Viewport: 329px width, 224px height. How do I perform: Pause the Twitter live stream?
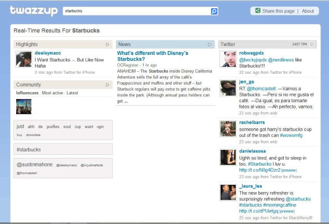[x=312, y=44]
